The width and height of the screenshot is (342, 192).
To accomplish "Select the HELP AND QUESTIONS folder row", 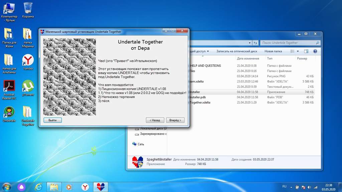I will tap(252, 66).
